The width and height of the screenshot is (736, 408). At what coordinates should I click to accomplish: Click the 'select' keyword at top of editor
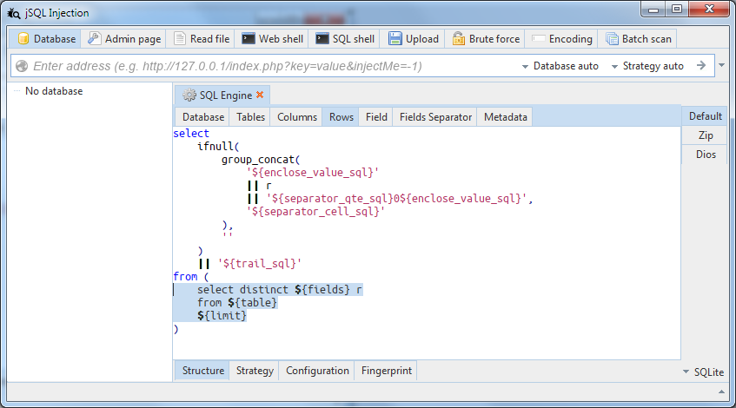point(191,133)
